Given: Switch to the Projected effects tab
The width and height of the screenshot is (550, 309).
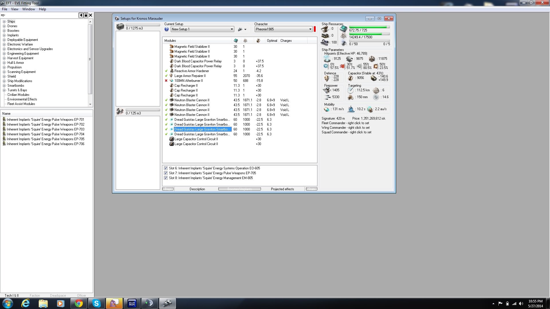Looking at the screenshot, I should coord(282,189).
